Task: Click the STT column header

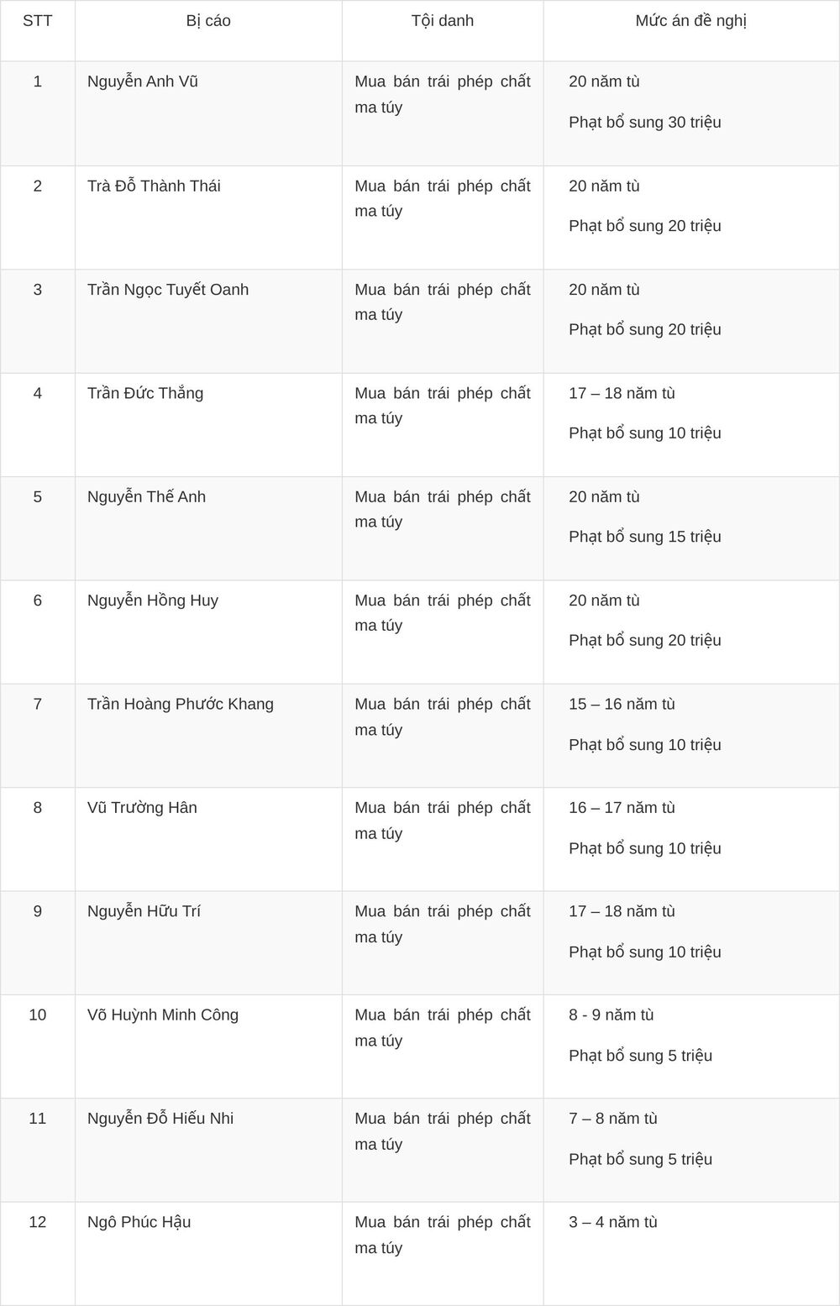Action: tap(38, 21)
